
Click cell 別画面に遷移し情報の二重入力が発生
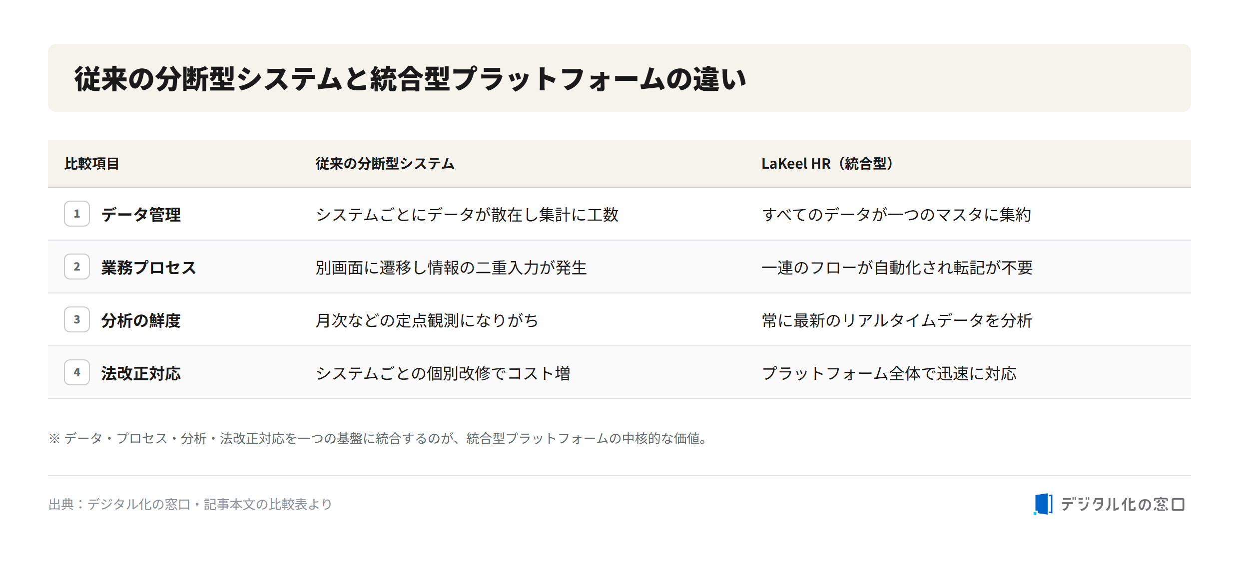pos(451,268)
